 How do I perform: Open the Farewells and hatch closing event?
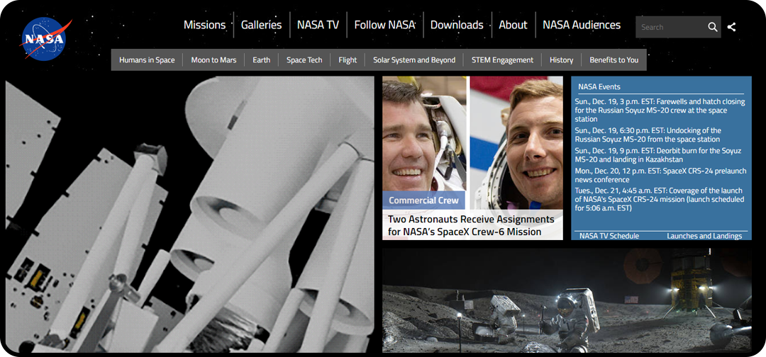(660, 110)
